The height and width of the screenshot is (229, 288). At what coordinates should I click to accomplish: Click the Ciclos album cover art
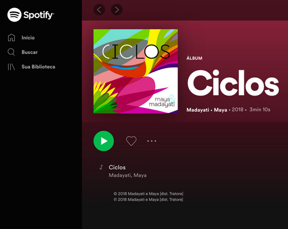click(x=135, y=71)
